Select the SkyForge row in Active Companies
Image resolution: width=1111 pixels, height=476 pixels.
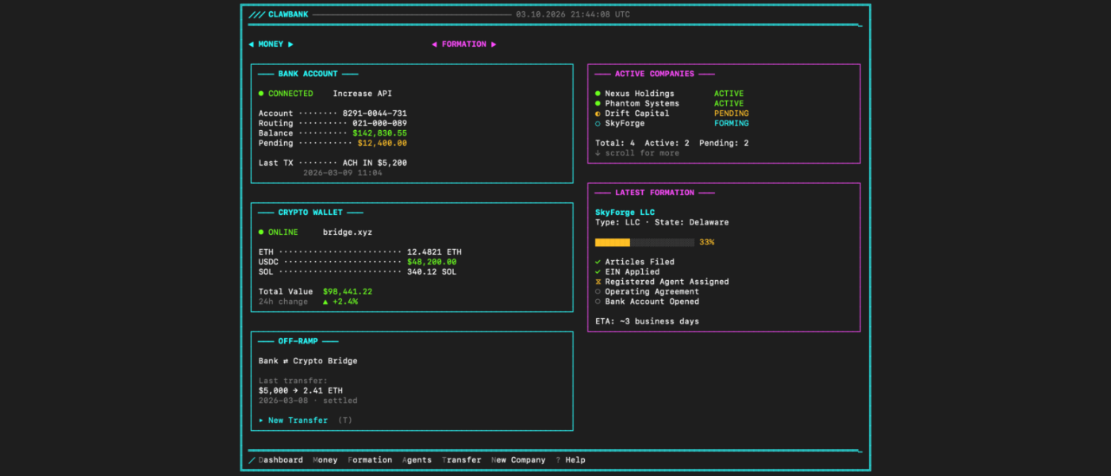pos(671,124)
